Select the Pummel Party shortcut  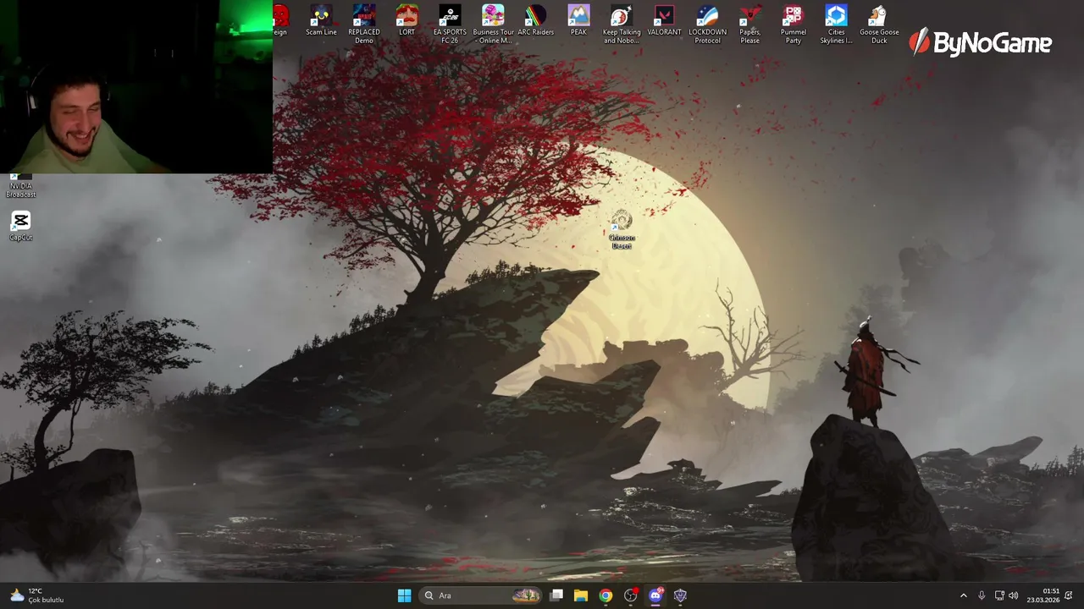pos(794,25)
